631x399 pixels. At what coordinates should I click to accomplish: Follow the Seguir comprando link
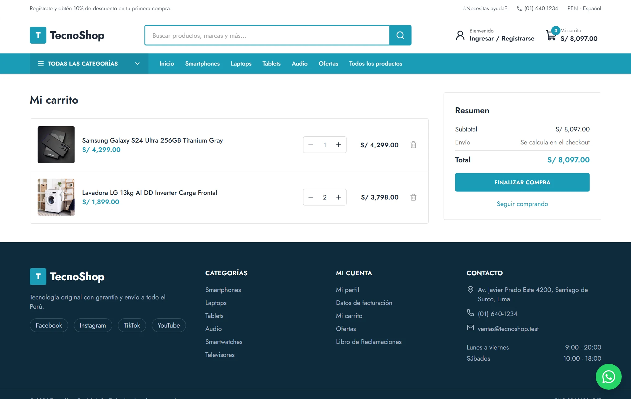(x=522, y=204)
